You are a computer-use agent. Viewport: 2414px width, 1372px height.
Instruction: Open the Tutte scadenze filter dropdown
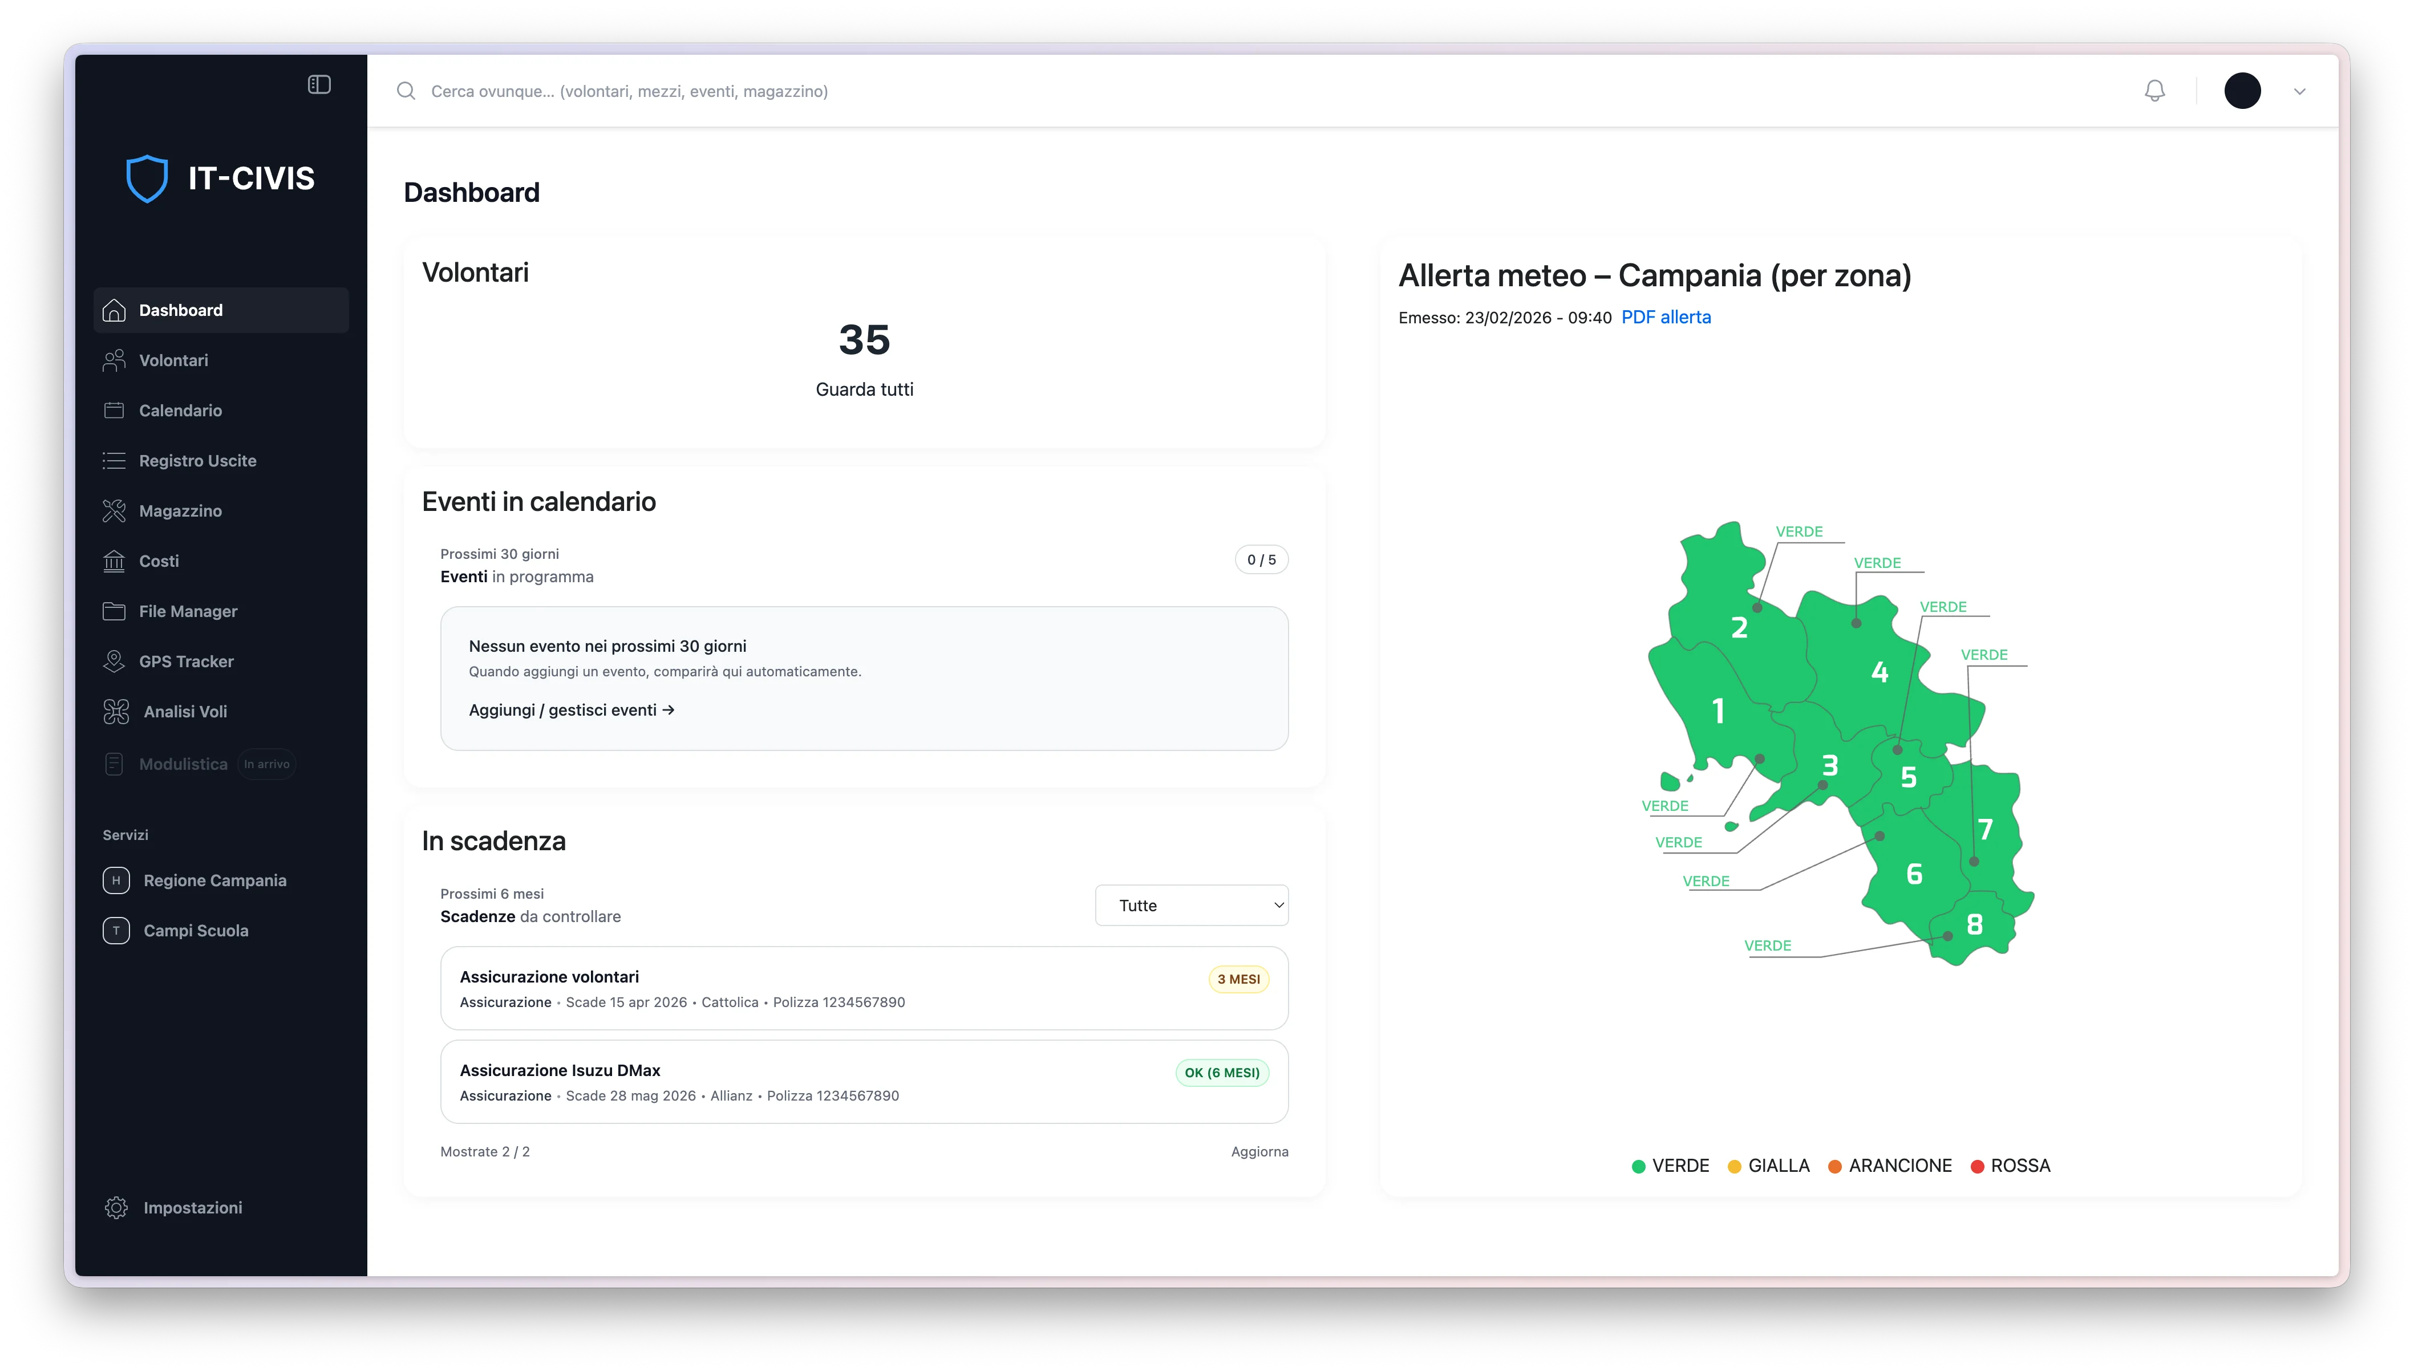click(x=1192, y=904)
